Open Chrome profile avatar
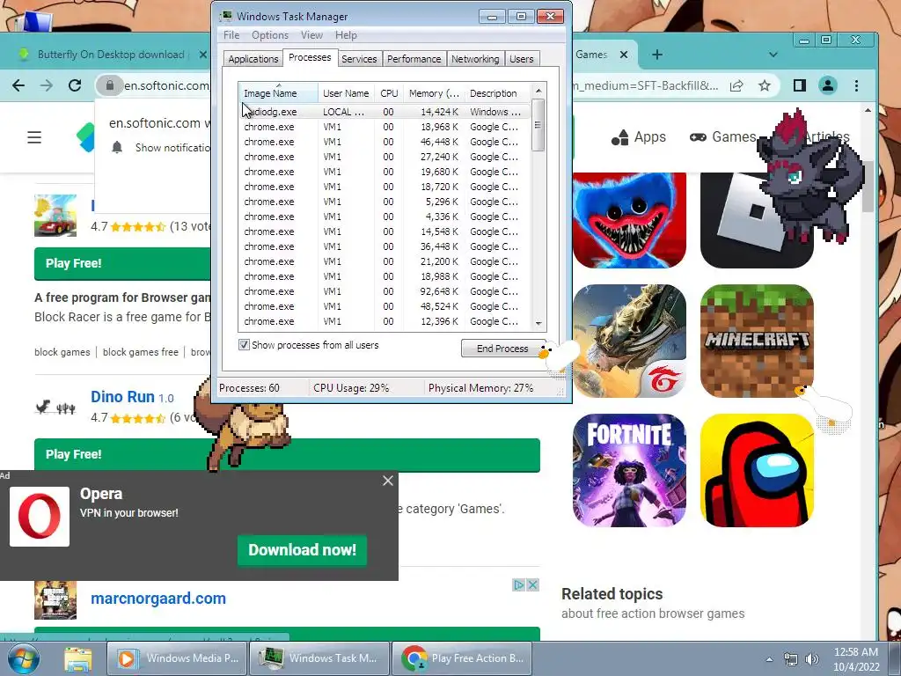The width and height of the screenshot is (901, 676). coord(827,85)
